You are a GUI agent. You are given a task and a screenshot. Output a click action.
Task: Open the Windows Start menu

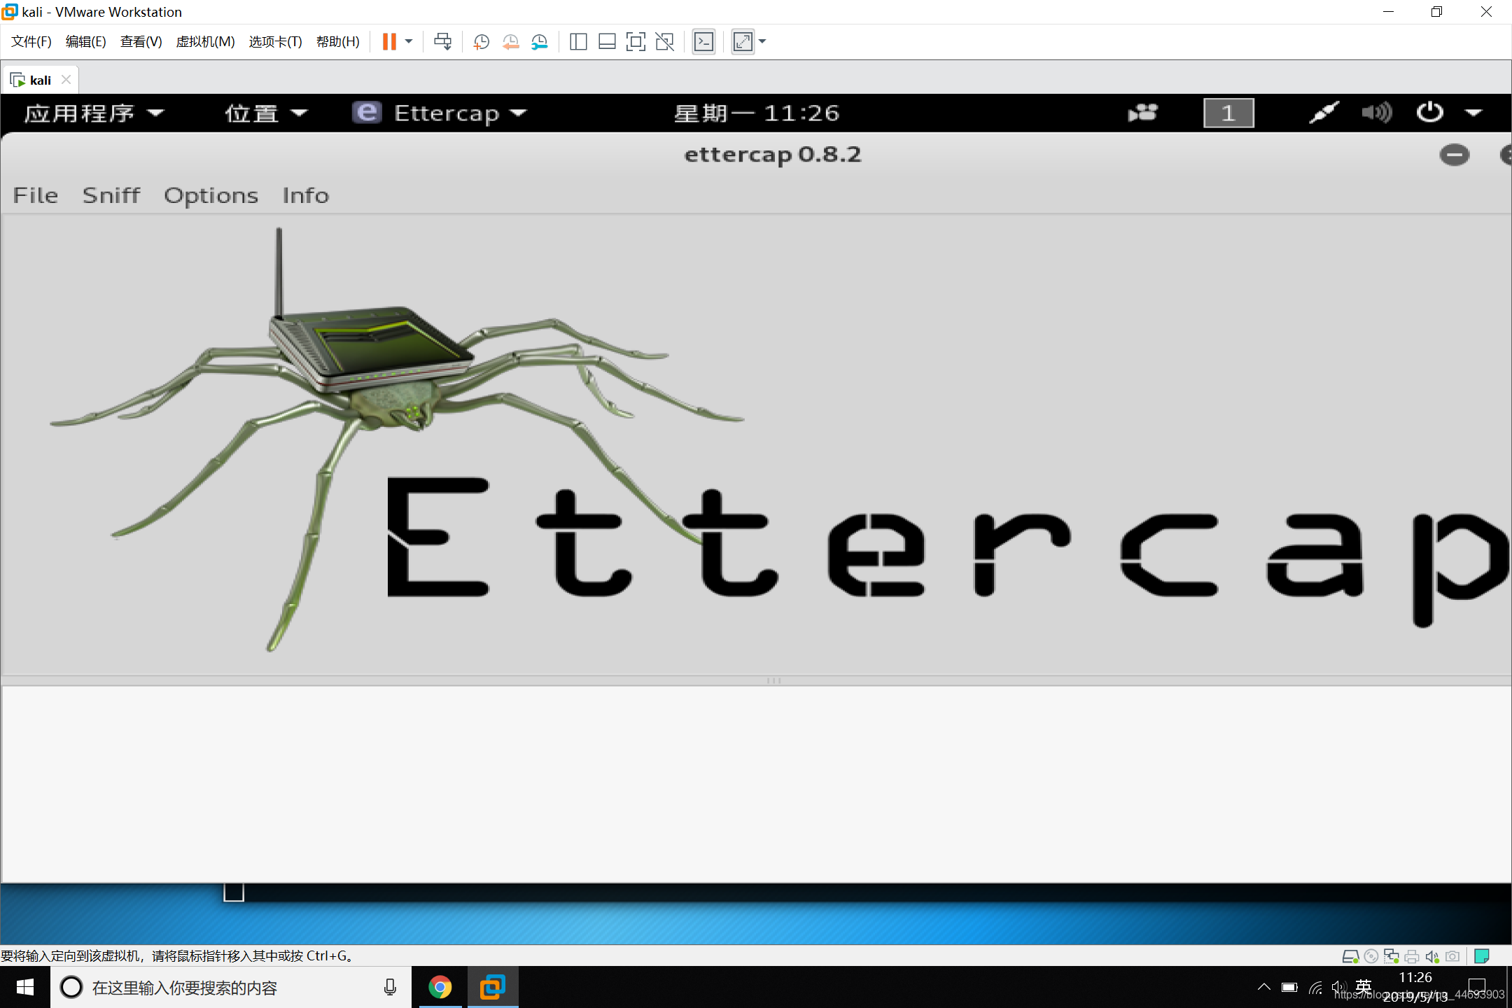25,987
